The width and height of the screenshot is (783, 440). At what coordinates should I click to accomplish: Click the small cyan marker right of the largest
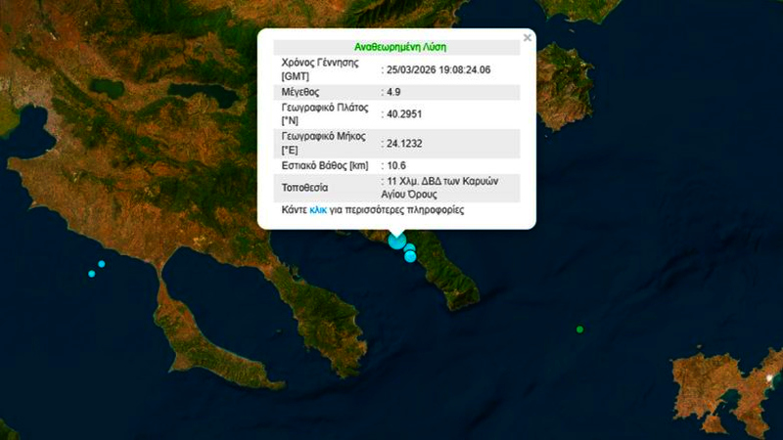[410, 248]
